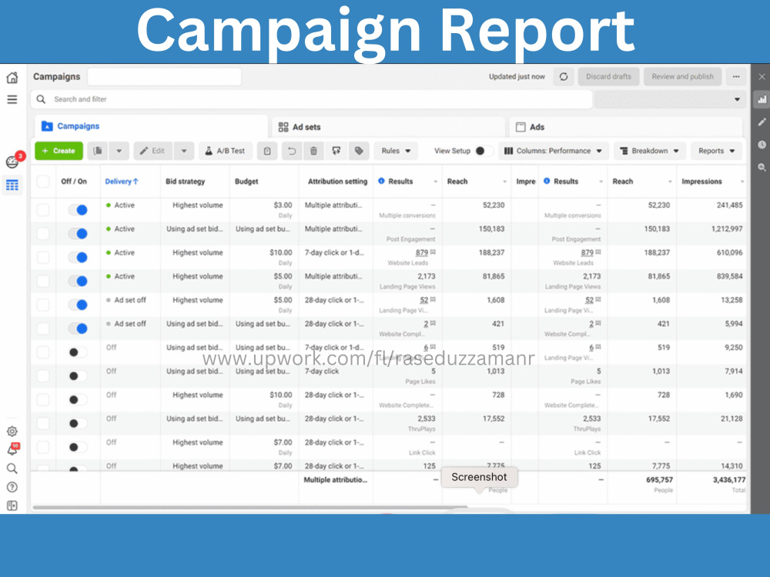Tick the checkbox for the $10.00 Active row
Viewport: 770px width, 577px height.
click(43, 258)
